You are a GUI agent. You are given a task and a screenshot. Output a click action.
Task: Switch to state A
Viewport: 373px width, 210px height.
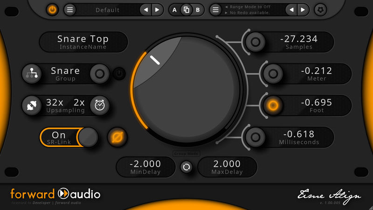[x=174, y=10]
